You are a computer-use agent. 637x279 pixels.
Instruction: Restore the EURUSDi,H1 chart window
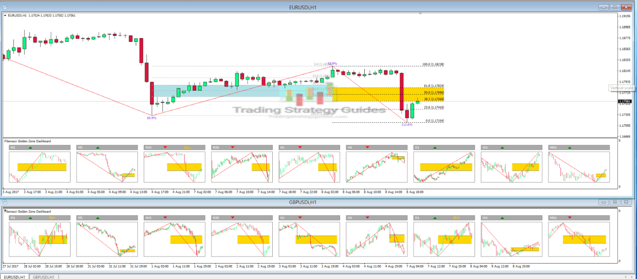point(615,7)
